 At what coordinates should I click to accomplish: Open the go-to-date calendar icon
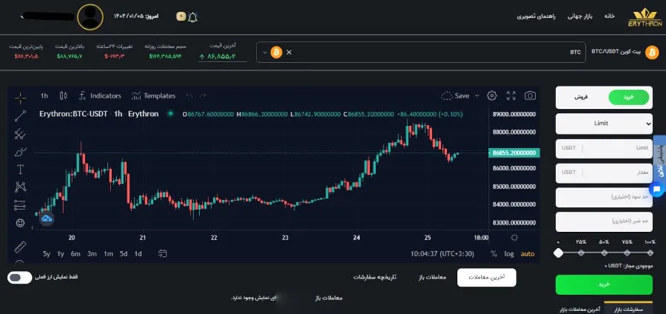(162, 253)
